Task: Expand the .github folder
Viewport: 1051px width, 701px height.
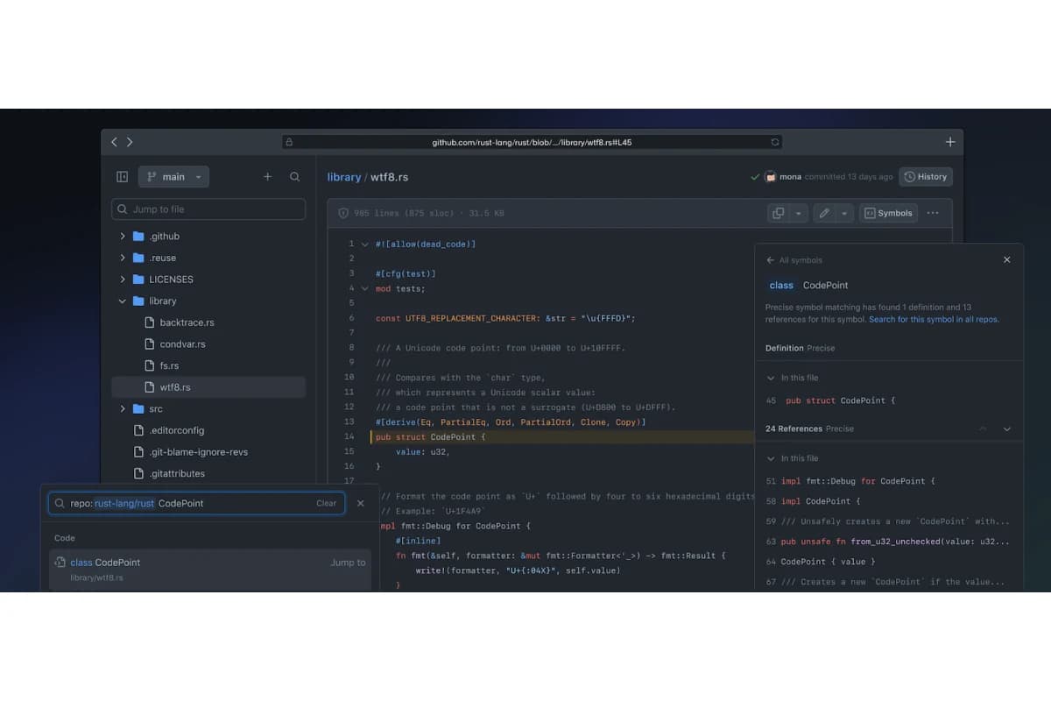Action: tap(123, 237)
